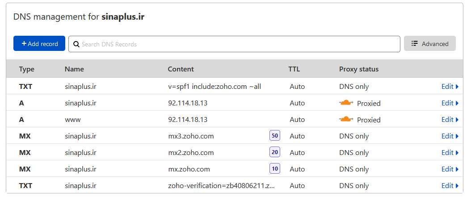The image size is (475, 201).
Task: Expand Edit for the sinaplus.ir A record
Action: coord(450,103)
